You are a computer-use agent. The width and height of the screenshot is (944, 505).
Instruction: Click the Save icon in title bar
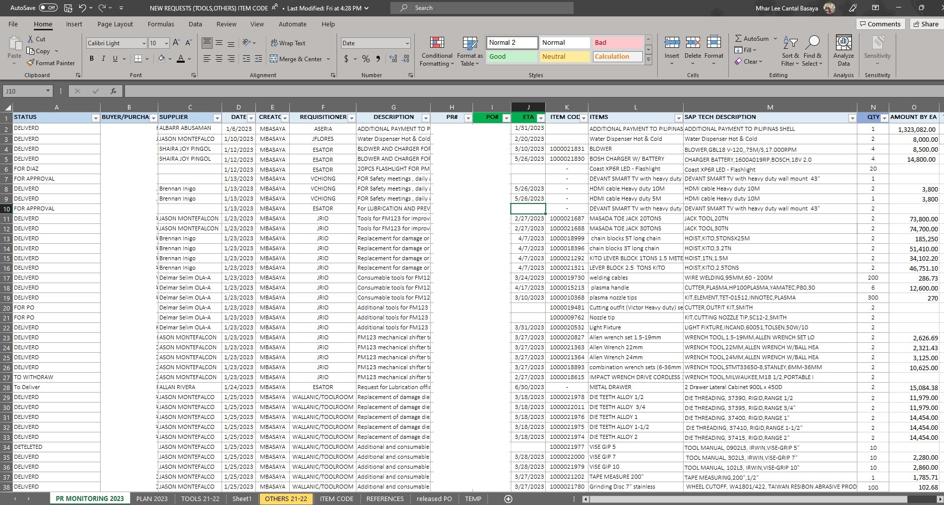point(68,8)
